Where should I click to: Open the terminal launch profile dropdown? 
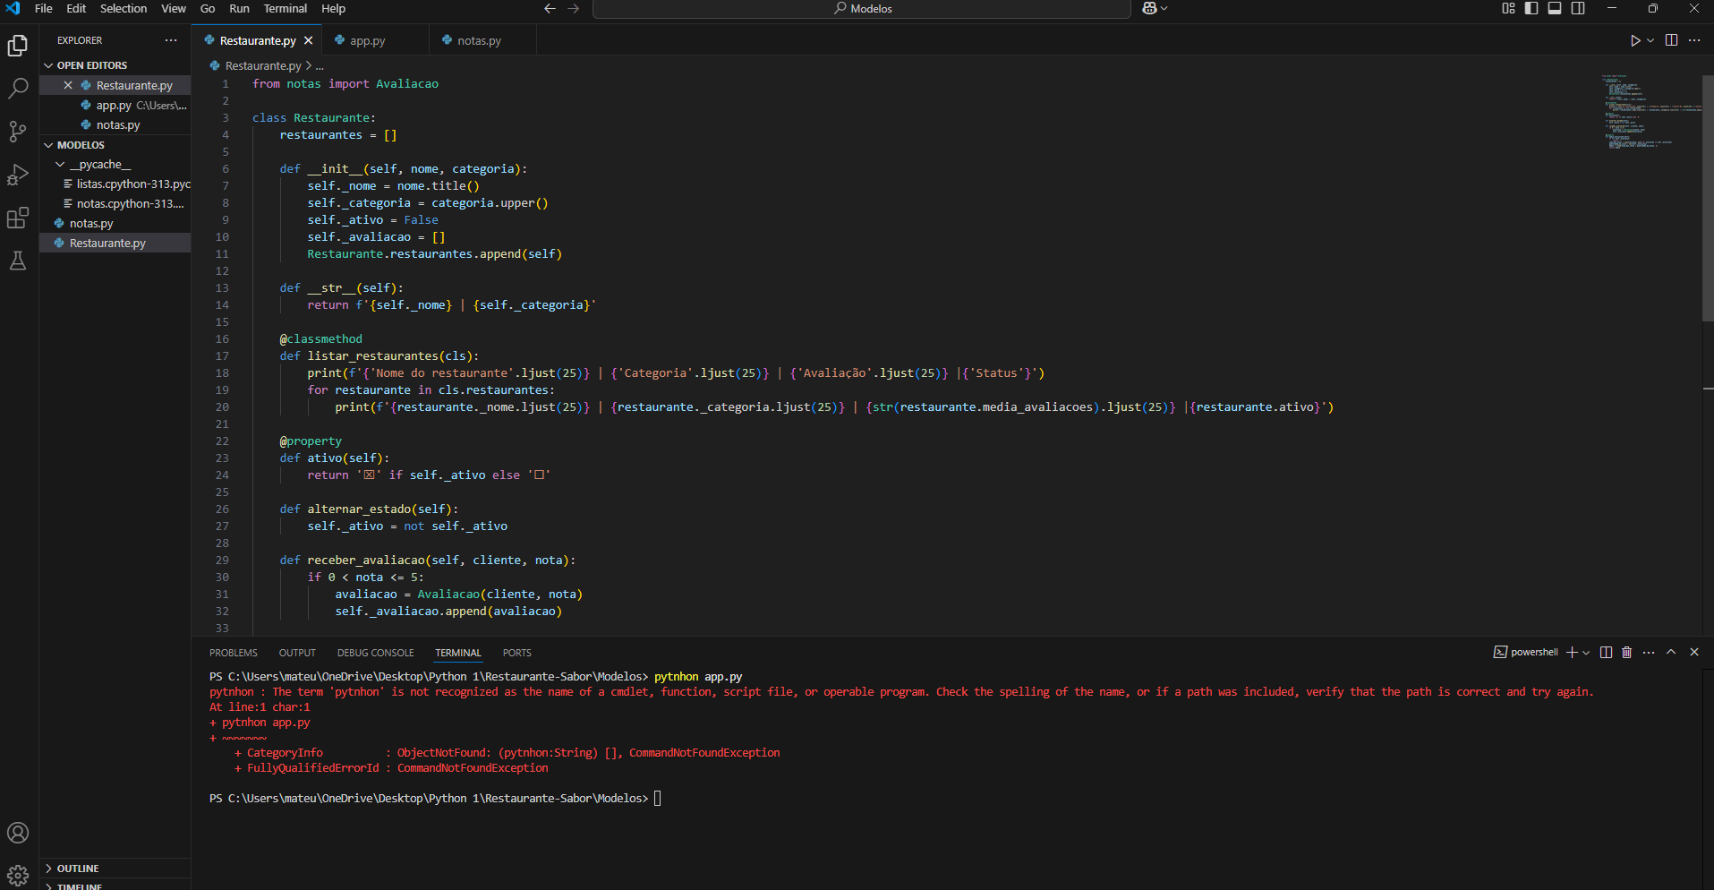pyautogui.click(x=1586, y=652)
